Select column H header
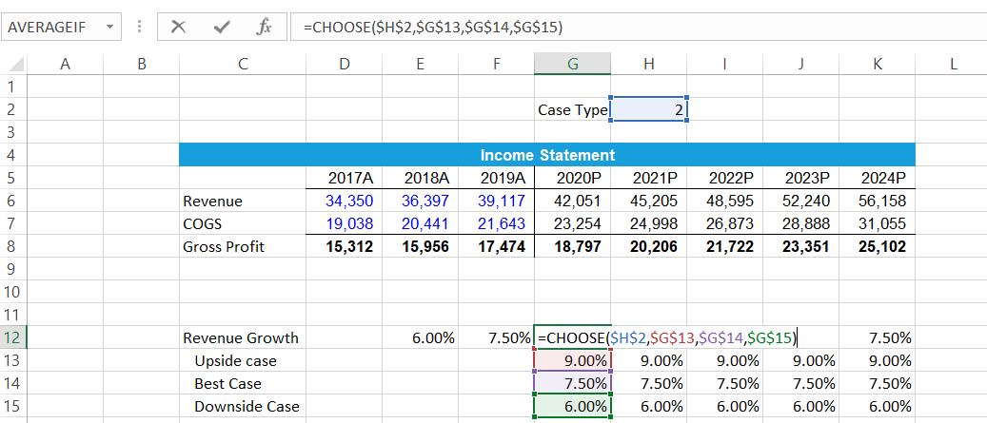 [648, 64]
